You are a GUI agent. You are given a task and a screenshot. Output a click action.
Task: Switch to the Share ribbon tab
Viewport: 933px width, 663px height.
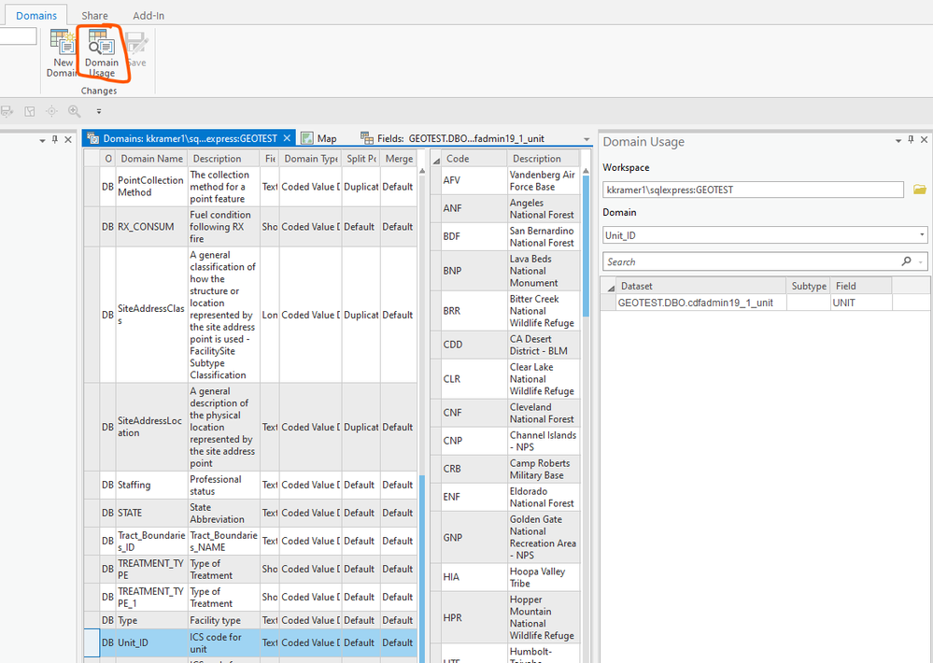[x=94, y=16]
